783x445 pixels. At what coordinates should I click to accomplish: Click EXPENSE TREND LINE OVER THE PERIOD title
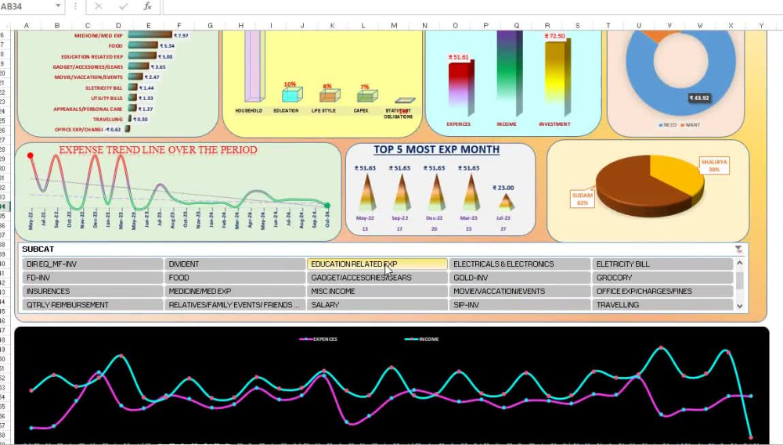point(158,149)
